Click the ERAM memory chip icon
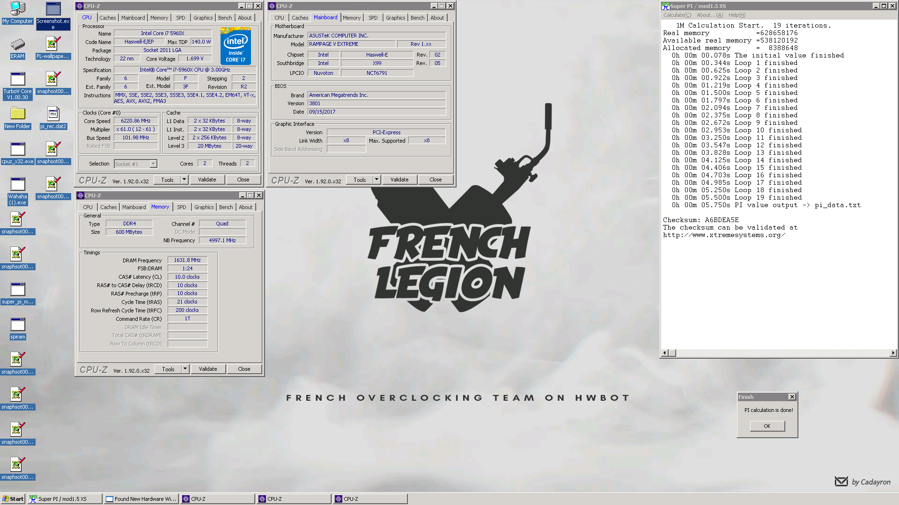The width and height of the screenshot is (899, 505). pos(17,49)
